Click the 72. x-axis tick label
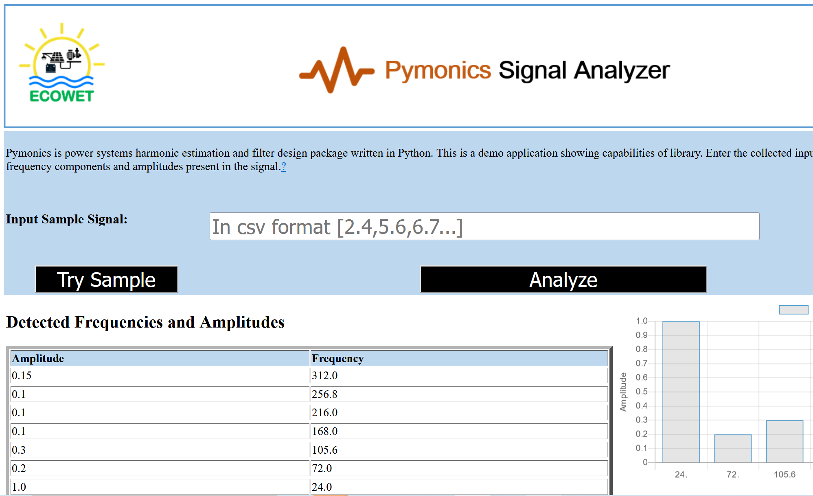The image size is (813, 496). tap(733, 474)
